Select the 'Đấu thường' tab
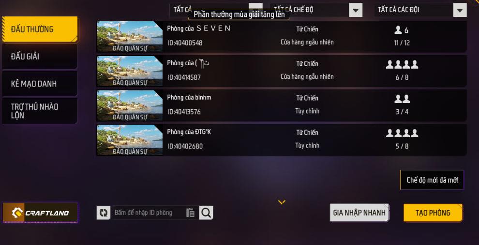Screen dimensions: 479x245 point(40,29)
